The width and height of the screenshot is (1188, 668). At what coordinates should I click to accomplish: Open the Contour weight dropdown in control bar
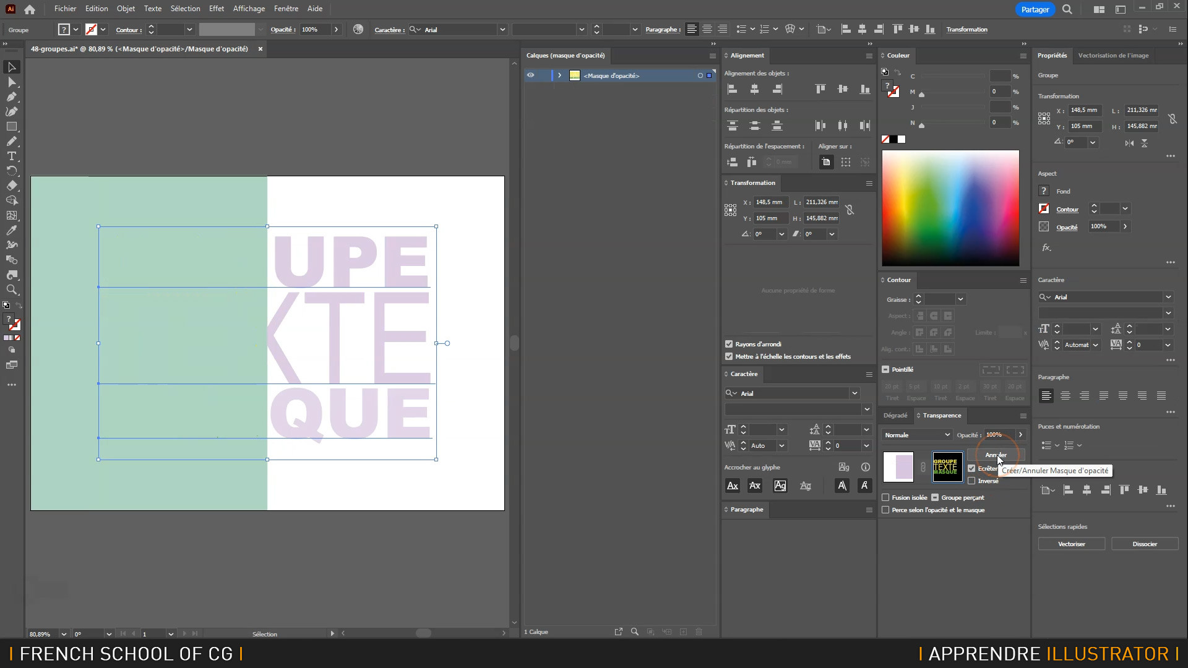(189, 29)
